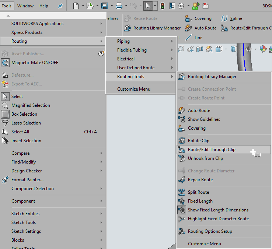Choose Magnified Selection
The width and height of the screenshot is (272, 249).
point(53,105)
